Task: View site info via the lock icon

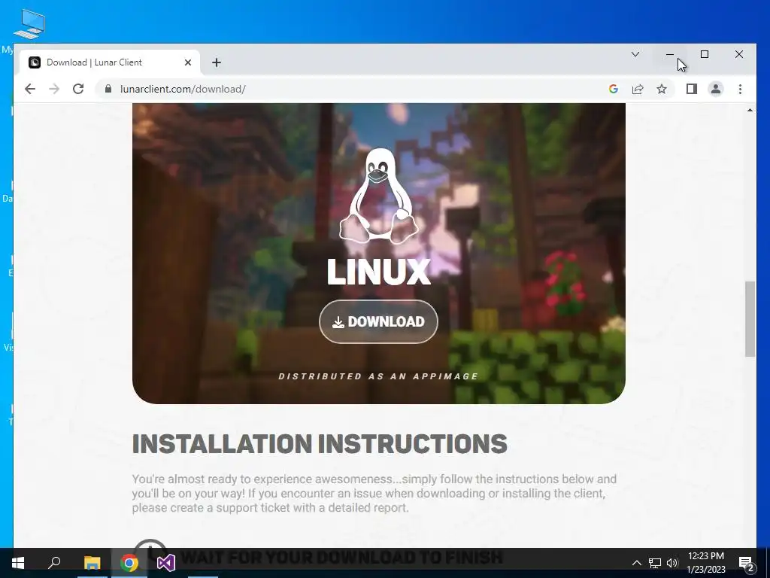Action: 108,89
